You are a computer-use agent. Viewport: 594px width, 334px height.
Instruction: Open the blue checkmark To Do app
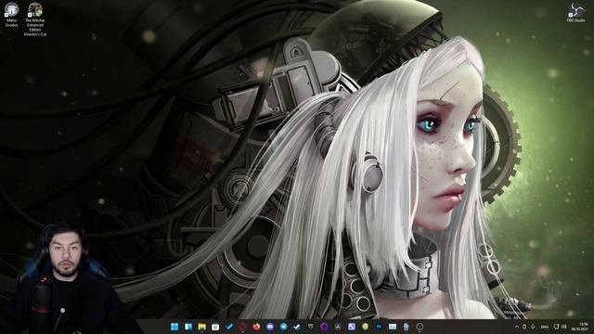[229, 327]
